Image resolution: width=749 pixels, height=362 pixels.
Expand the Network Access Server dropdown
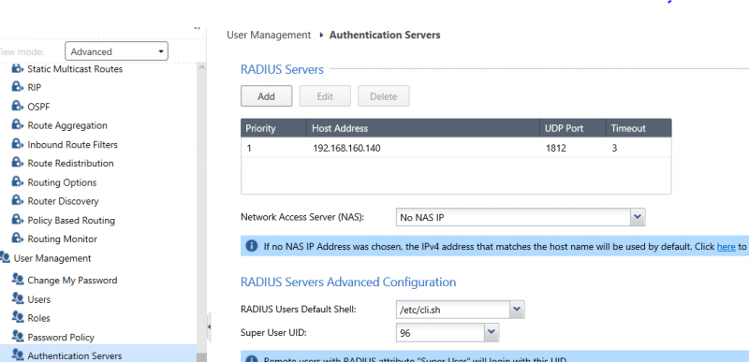pos(521,218)
